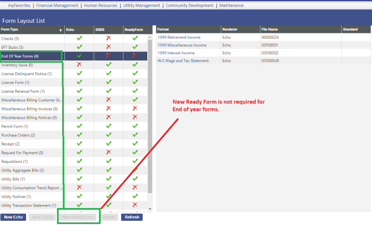Click the Echo checkmark for Checks row
The height and width of the screenshot is (225, 372).
click(x=79, y=38)
